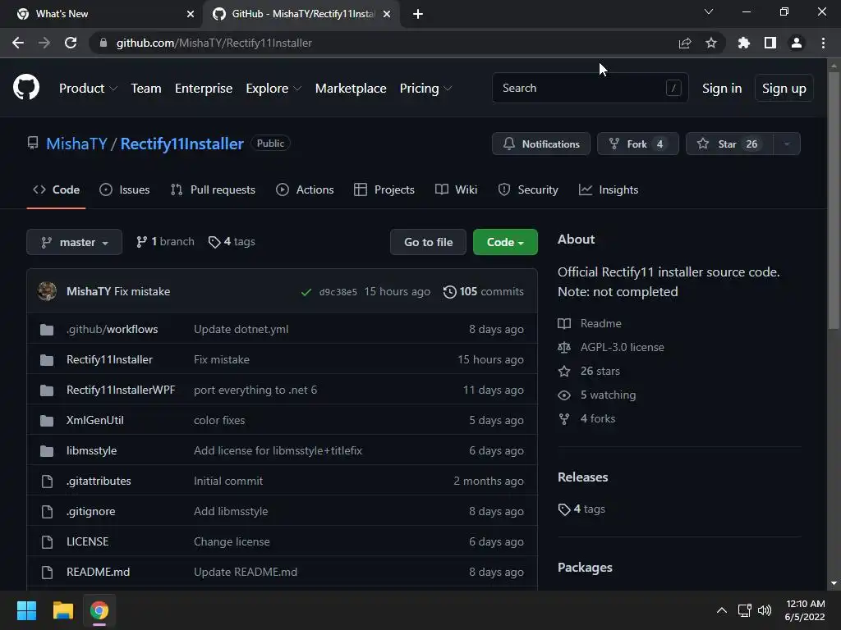This screenshot has height=630, width=841.
Task: Show hidden system tray icons
Action: pos(722,610)
